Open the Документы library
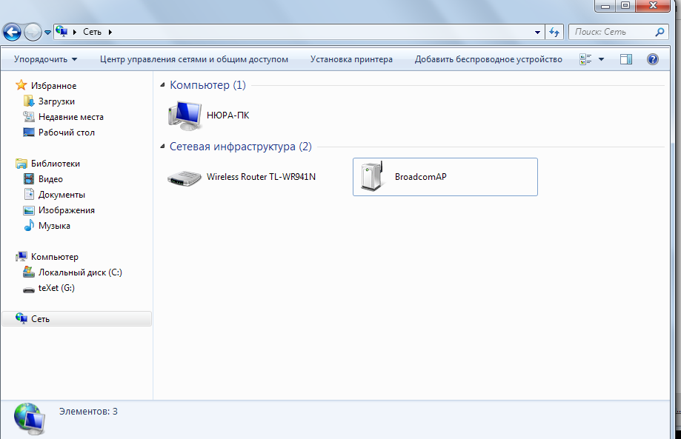This screenshot has width=681, height=439. point(54,195)
